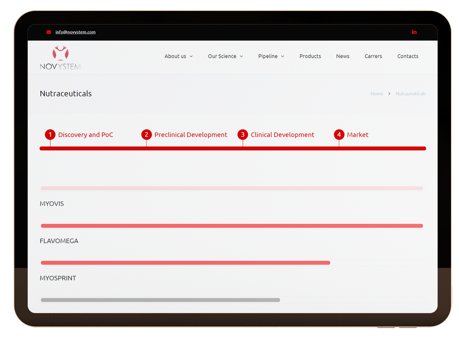This screenshot has width=459, height=343.
Task: Click the LinkedIn icon in top bar
Action: point(414,32)
